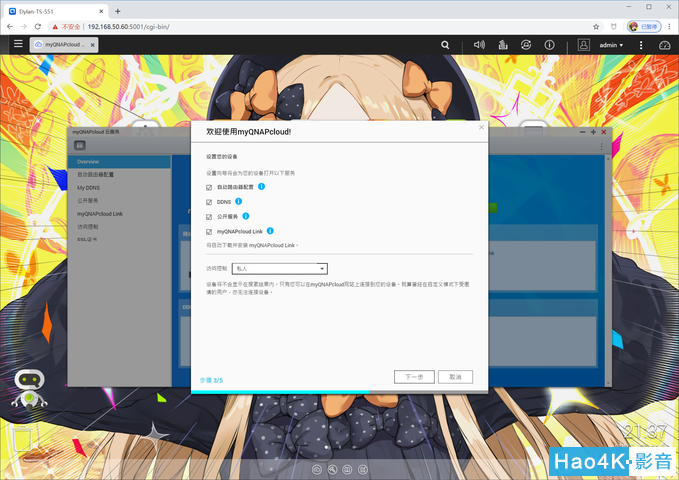Screen dimensions: 679x480
Task: Expand the admin account dropdown
Action: [611, 45]
